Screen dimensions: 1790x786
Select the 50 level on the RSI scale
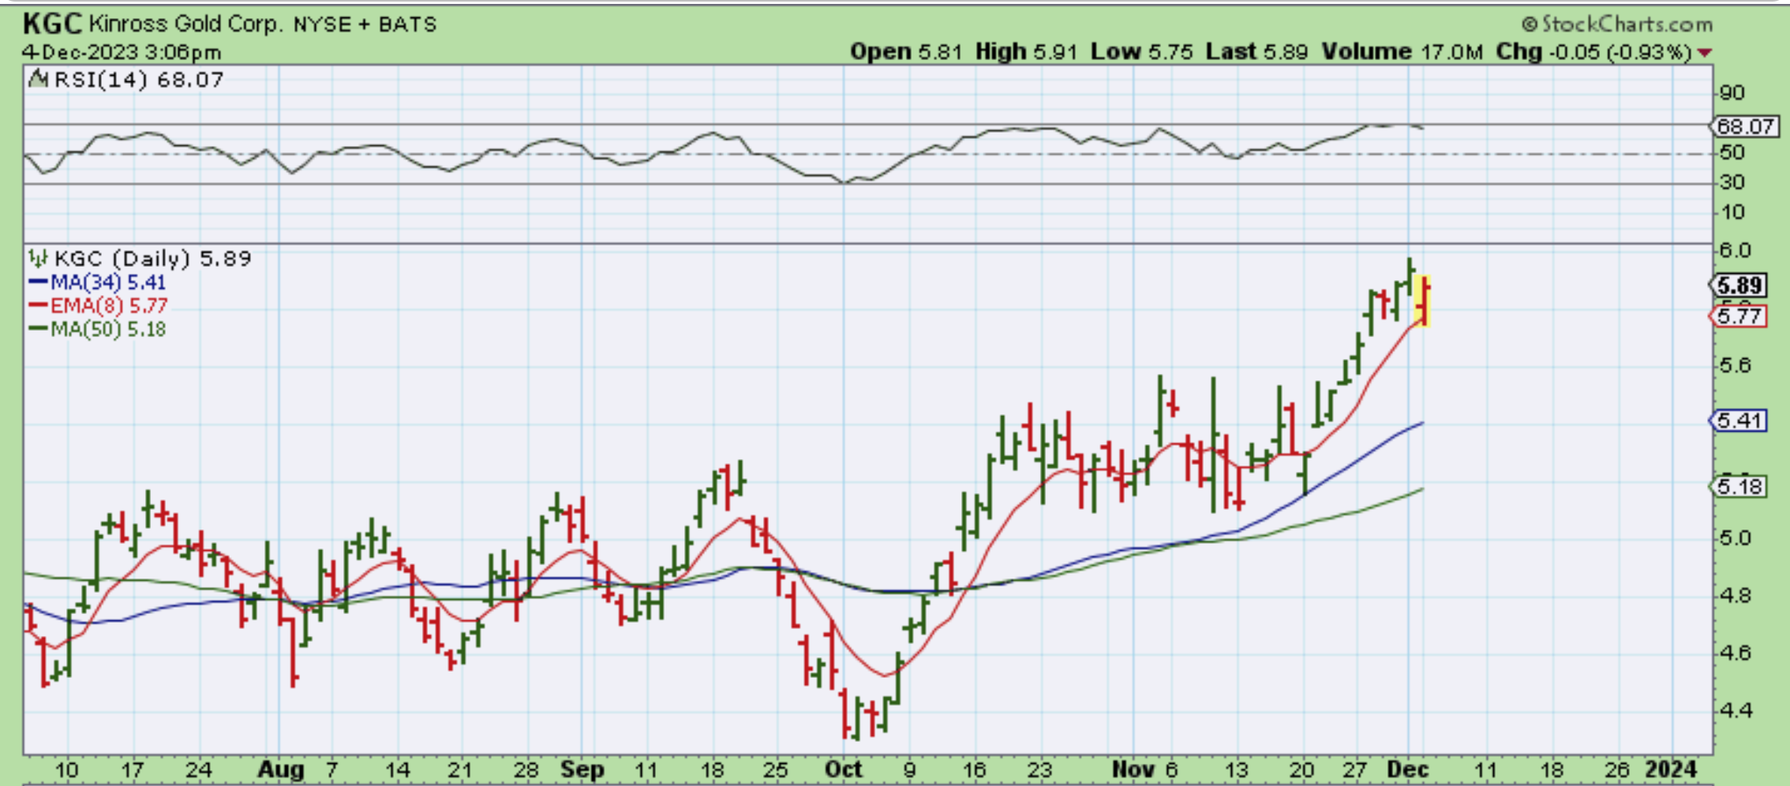[x=1732, y=152]
